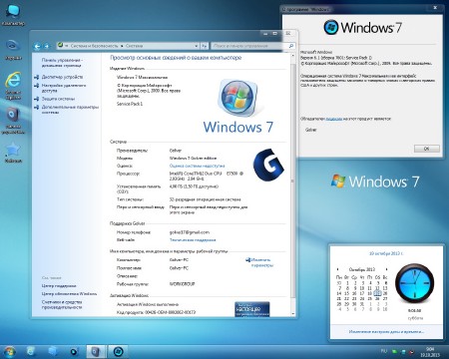Click the taskbar clock
Viewport: 449px width, 359px height.
430,352
